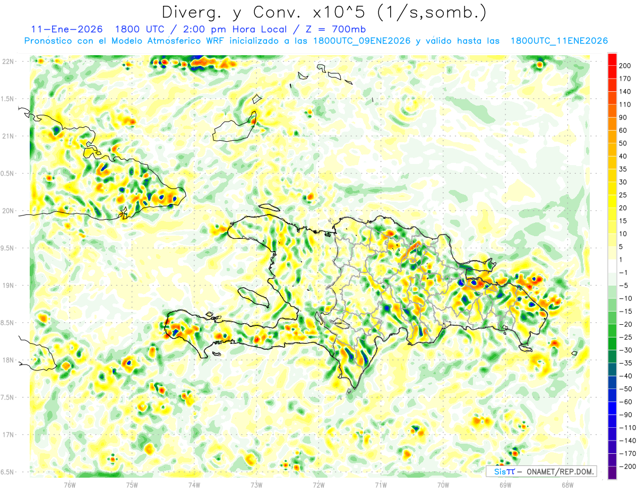The image size is (637, 492).
Task: Click the 68W longitude label
Action: [567, 485]
